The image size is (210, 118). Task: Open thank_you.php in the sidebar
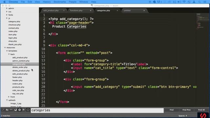pos(15,45)
